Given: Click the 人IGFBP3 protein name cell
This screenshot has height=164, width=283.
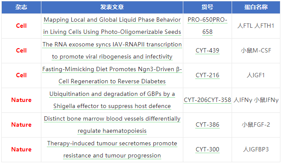Looking at the screenshot, I should click(256, 149).
